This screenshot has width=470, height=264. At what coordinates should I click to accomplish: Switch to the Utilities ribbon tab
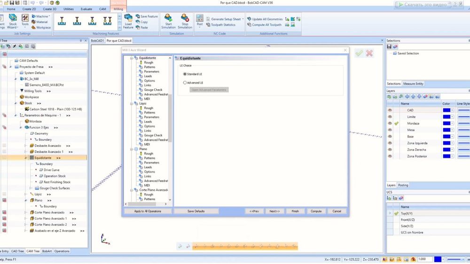pyautogui.click(x=69, y=9)
